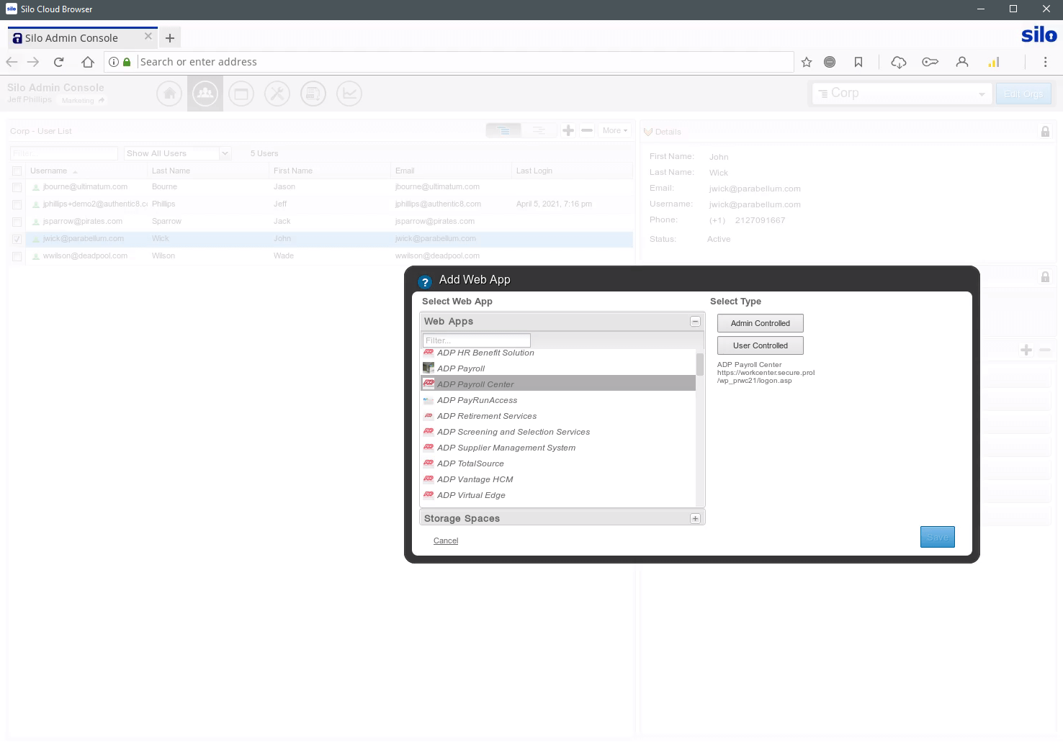1063x742 pixels.
Task: Click the Admin Controlled button
Action: 761,323
